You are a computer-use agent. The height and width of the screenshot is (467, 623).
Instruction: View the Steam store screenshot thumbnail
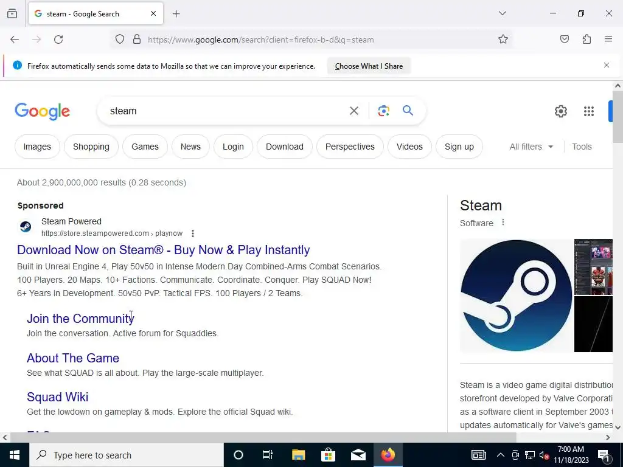point(594,267)
